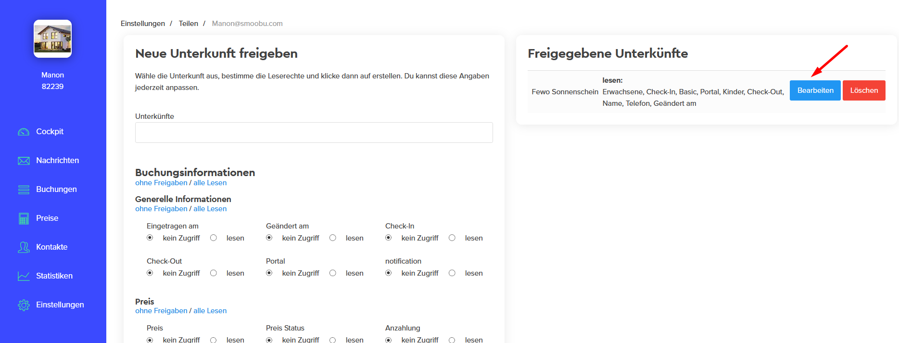
Task: View the Statistiken chart icon
Action: [x=24, y=276]
